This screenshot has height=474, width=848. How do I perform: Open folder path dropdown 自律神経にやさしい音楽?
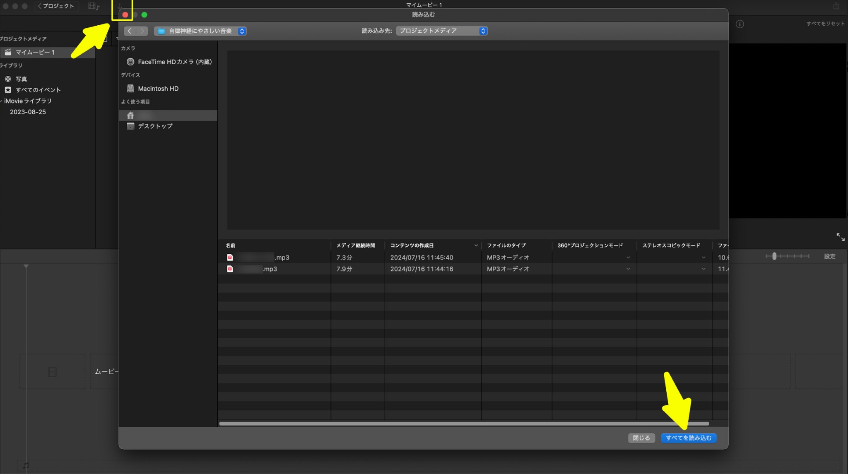coord(200,31)
